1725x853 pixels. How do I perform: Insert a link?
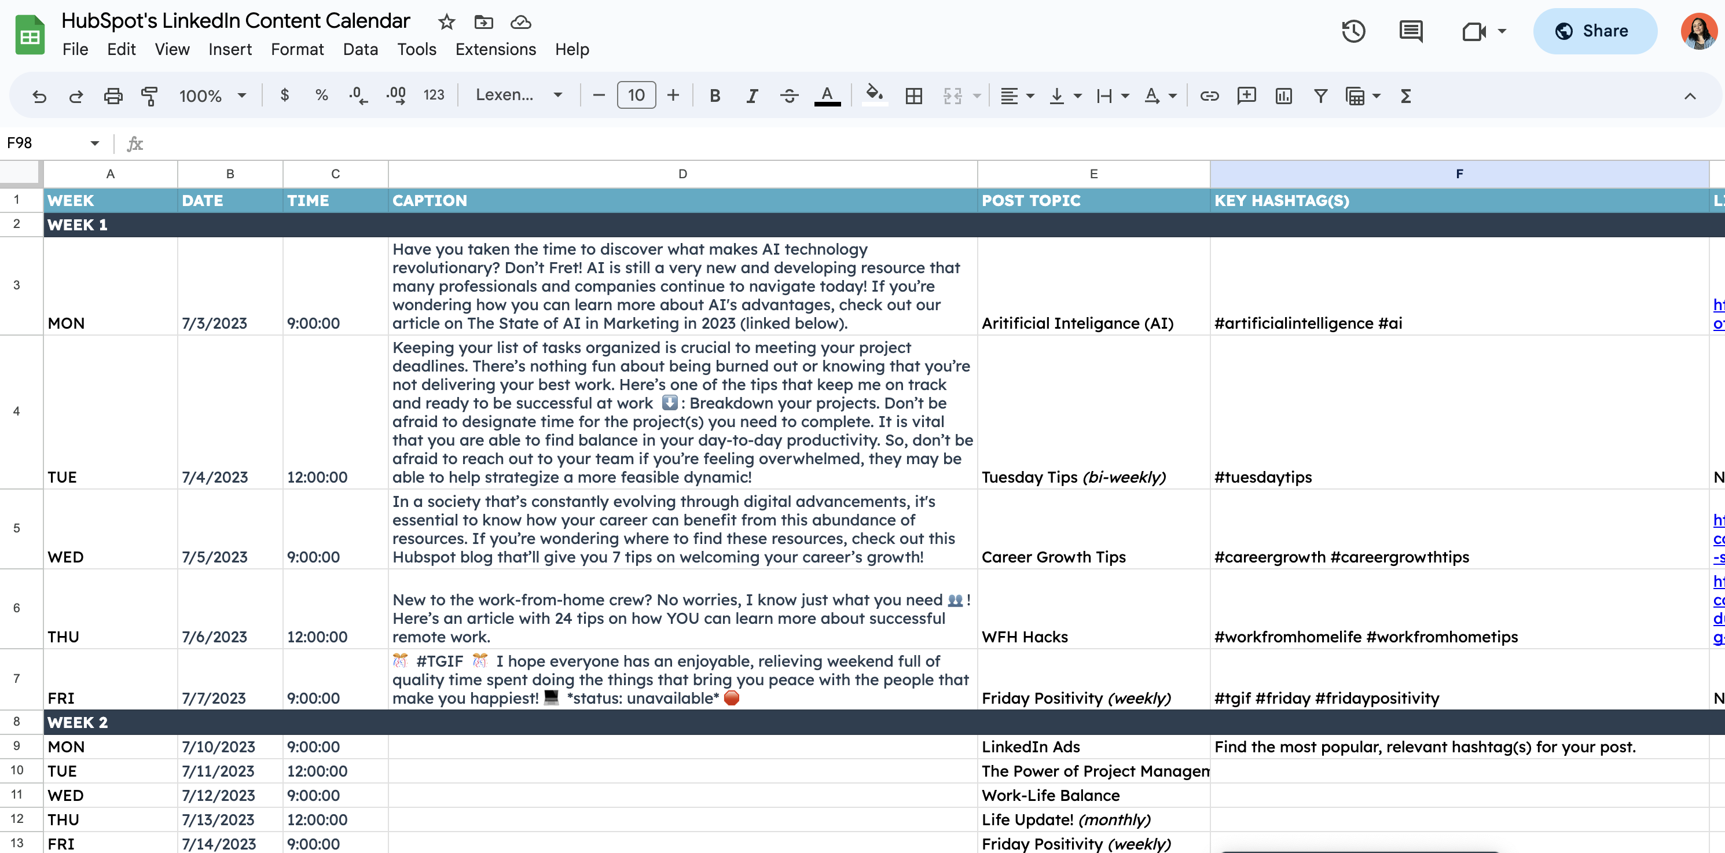coord(1209,95)
